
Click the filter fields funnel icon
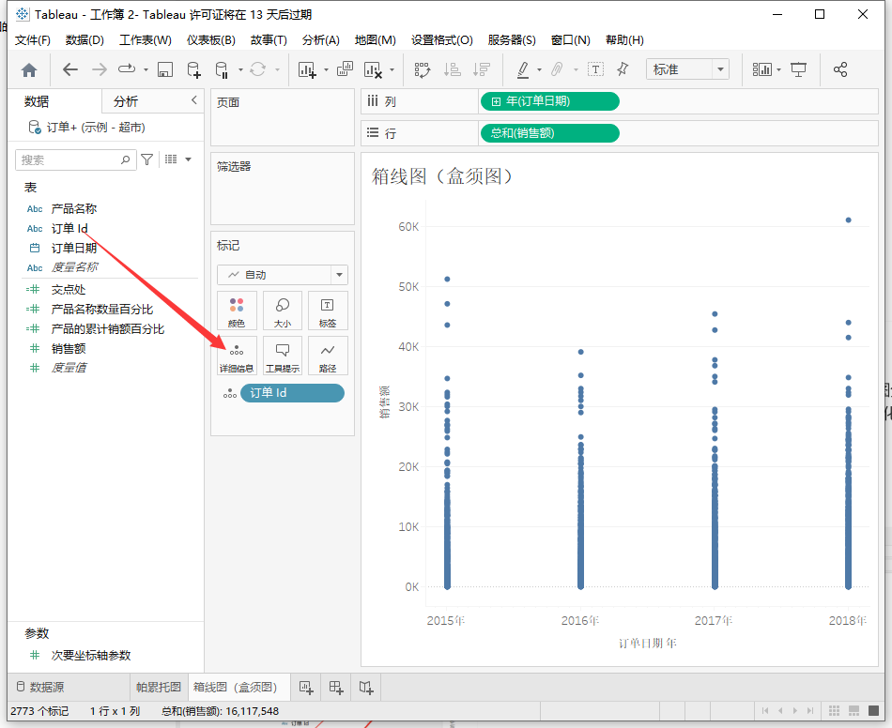click(x=146, y=159)
